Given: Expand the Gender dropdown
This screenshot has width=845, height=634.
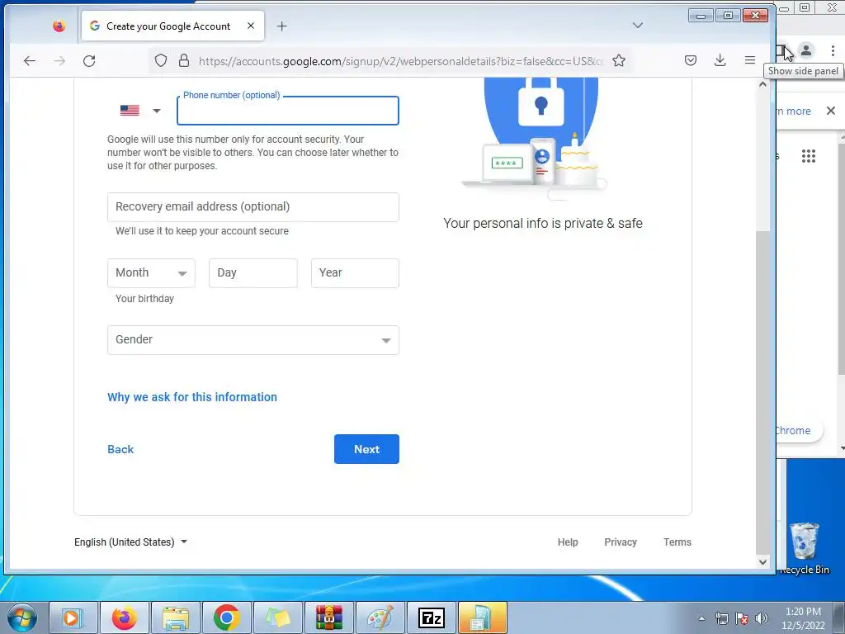Looking at the screenshot, I should point(253,340).
